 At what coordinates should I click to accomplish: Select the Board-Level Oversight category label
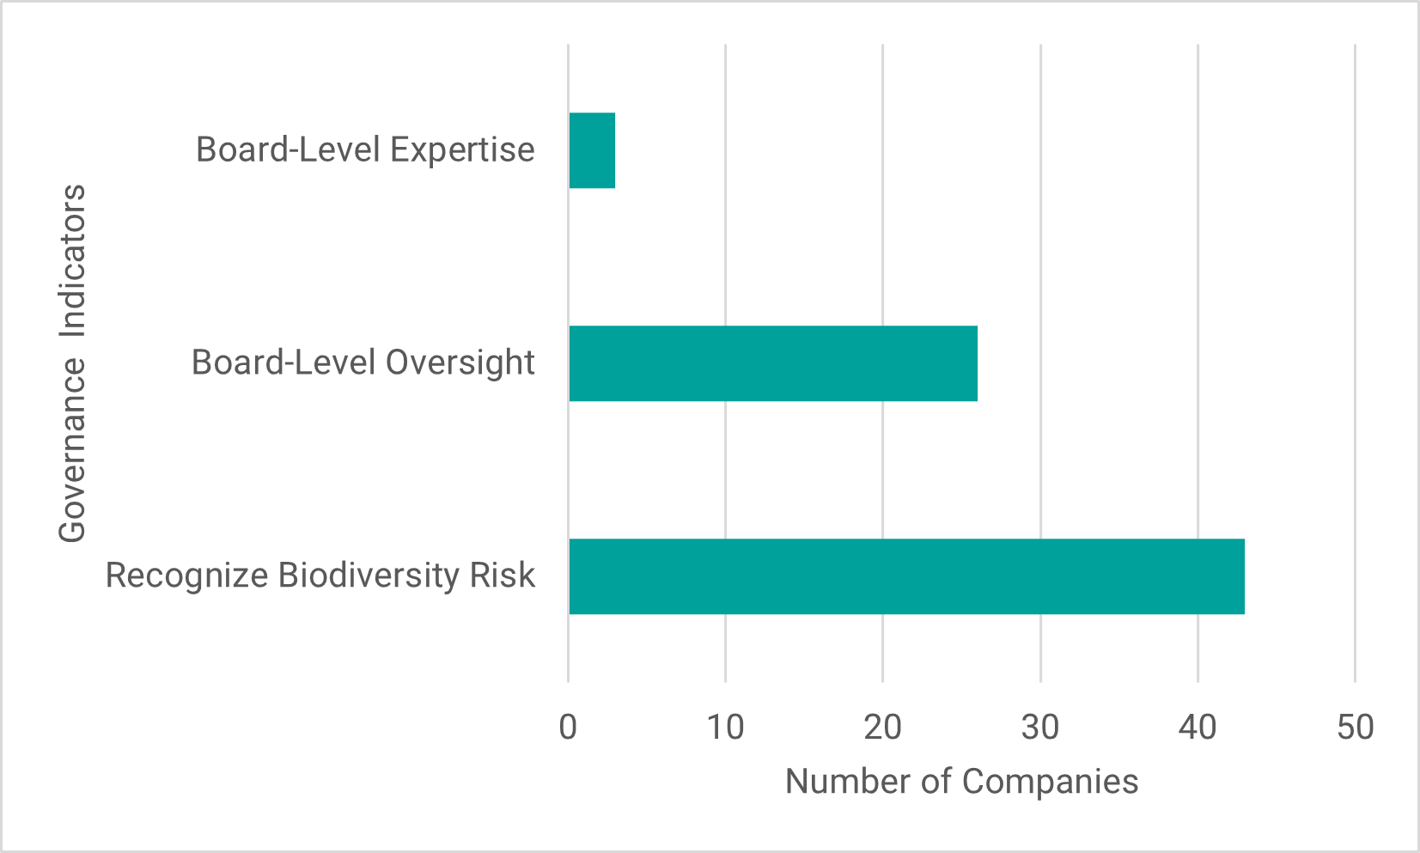[x=363, y=363]
